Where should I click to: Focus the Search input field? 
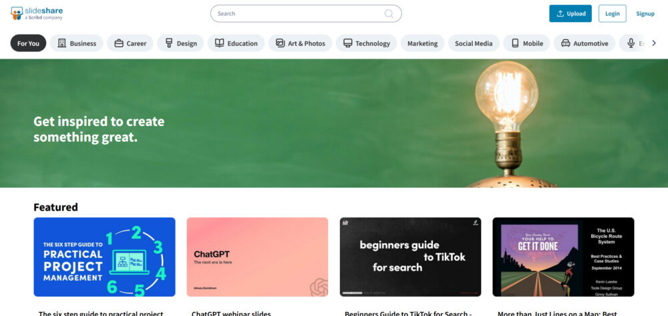[306, 13]
